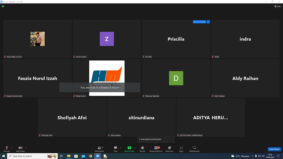Open Whiteboards
283x159 pixels.
(195, 149)
